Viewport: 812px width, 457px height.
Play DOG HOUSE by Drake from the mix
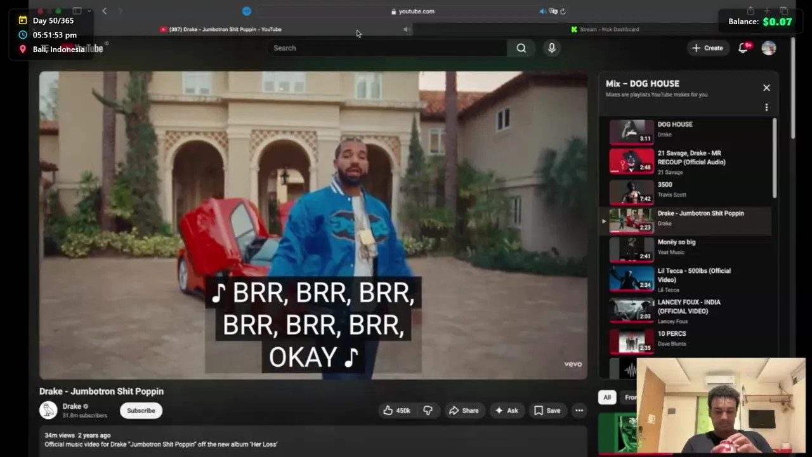685,131
